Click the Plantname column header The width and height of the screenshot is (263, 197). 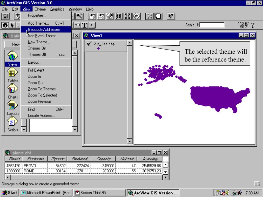click(35, 159)
